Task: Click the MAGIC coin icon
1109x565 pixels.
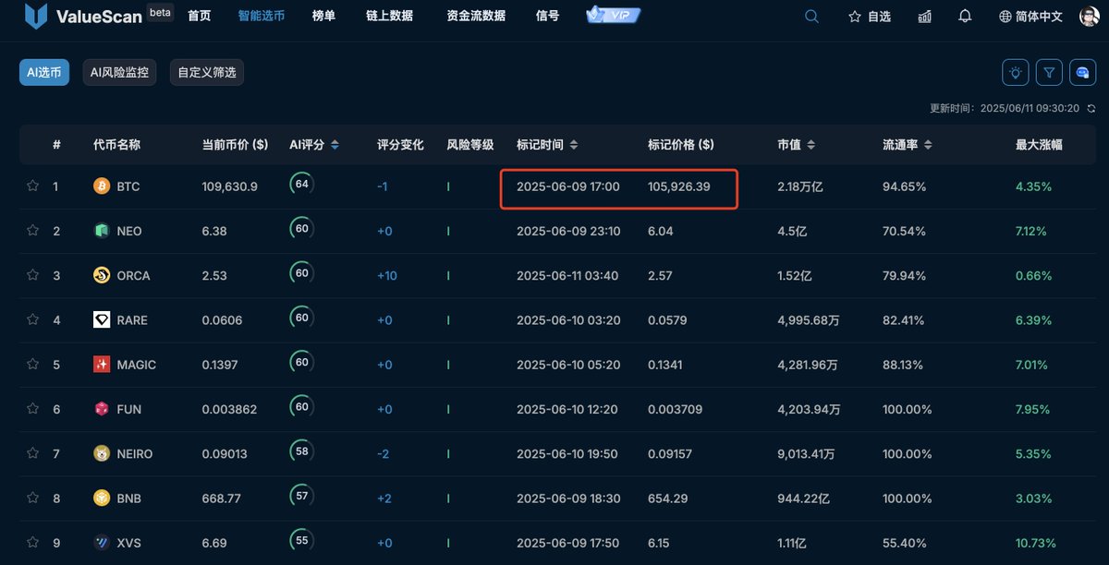Action: (x=102, y=365)
